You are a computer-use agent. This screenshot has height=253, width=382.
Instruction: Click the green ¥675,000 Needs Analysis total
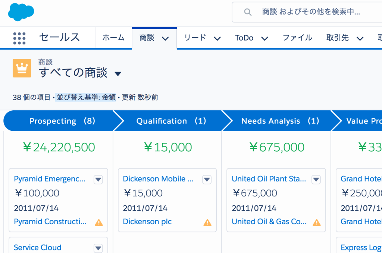[x=276, y=147]
